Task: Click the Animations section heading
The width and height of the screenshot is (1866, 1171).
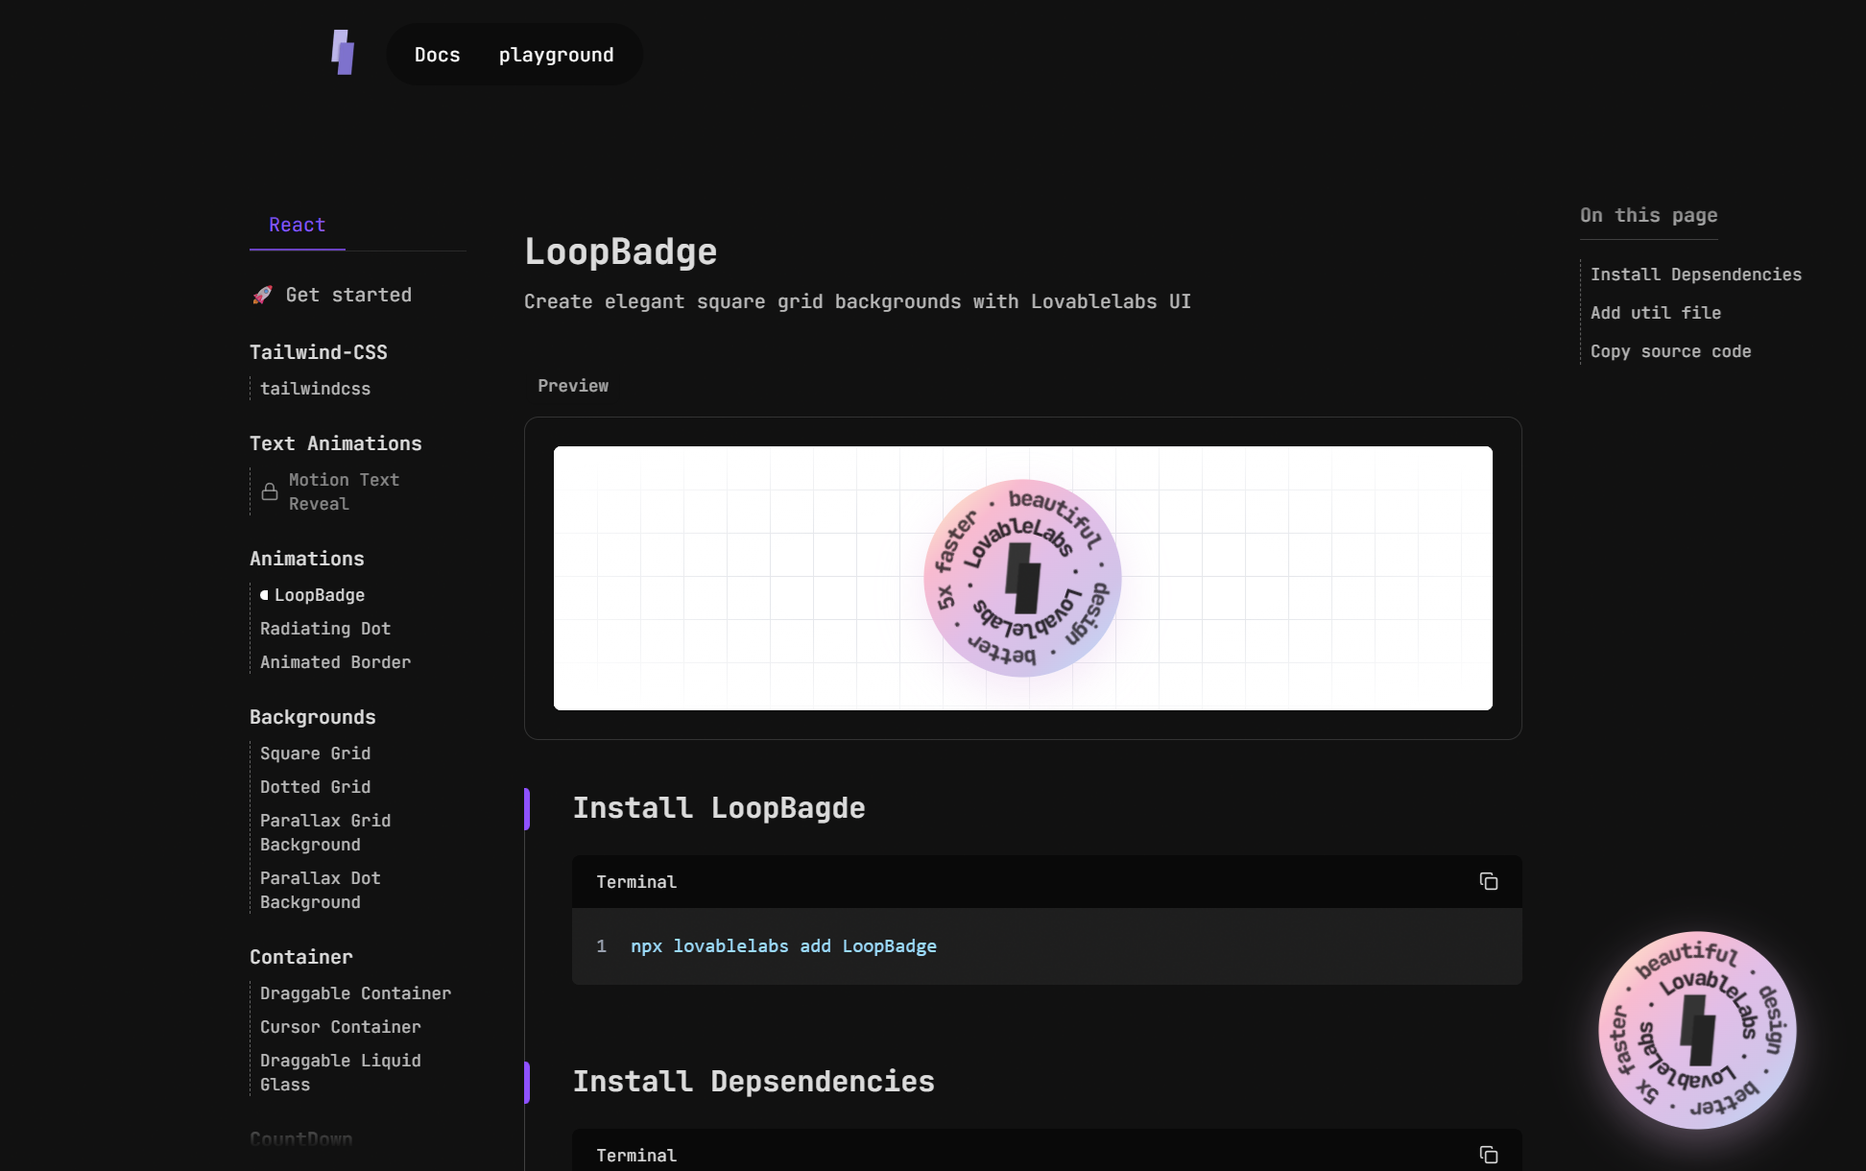Action: (307, 559)
